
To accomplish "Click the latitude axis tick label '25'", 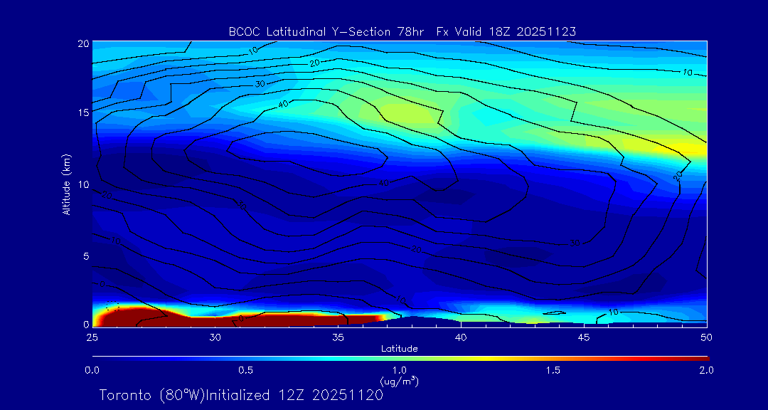I will [x=92, y=337].
